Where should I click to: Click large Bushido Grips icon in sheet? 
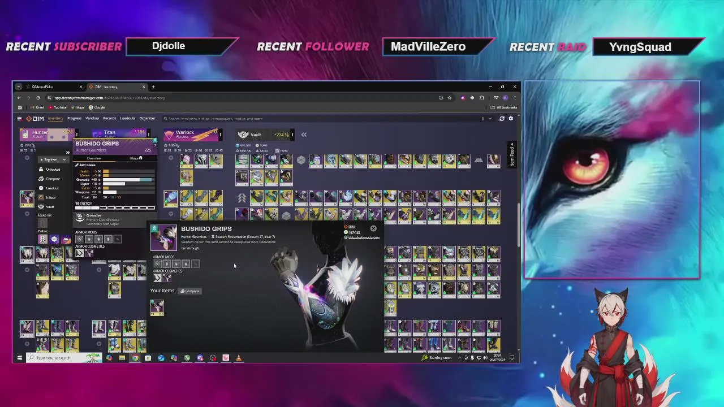(x=163, y=238)
